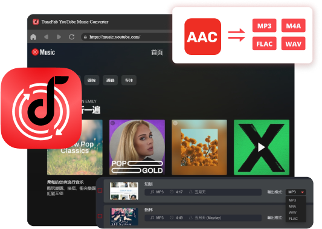The height and width of the screenshot is (229, 322).
Task: Open the orange flowers album cover
Action: coord(199,147)
